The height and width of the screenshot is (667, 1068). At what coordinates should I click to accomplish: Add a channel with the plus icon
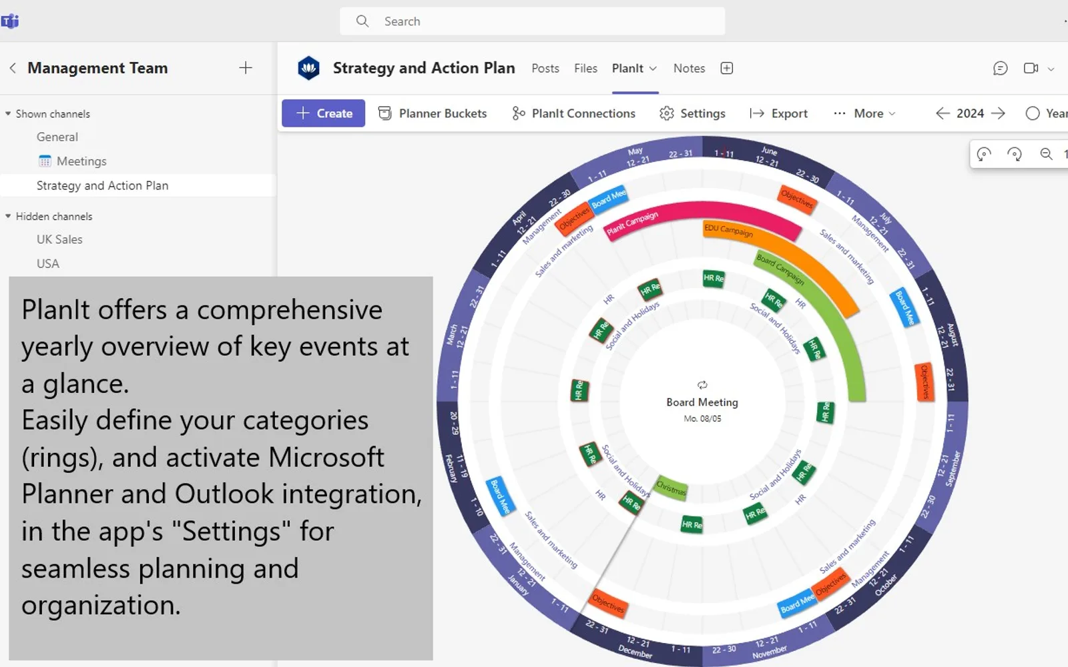[246, 68]
